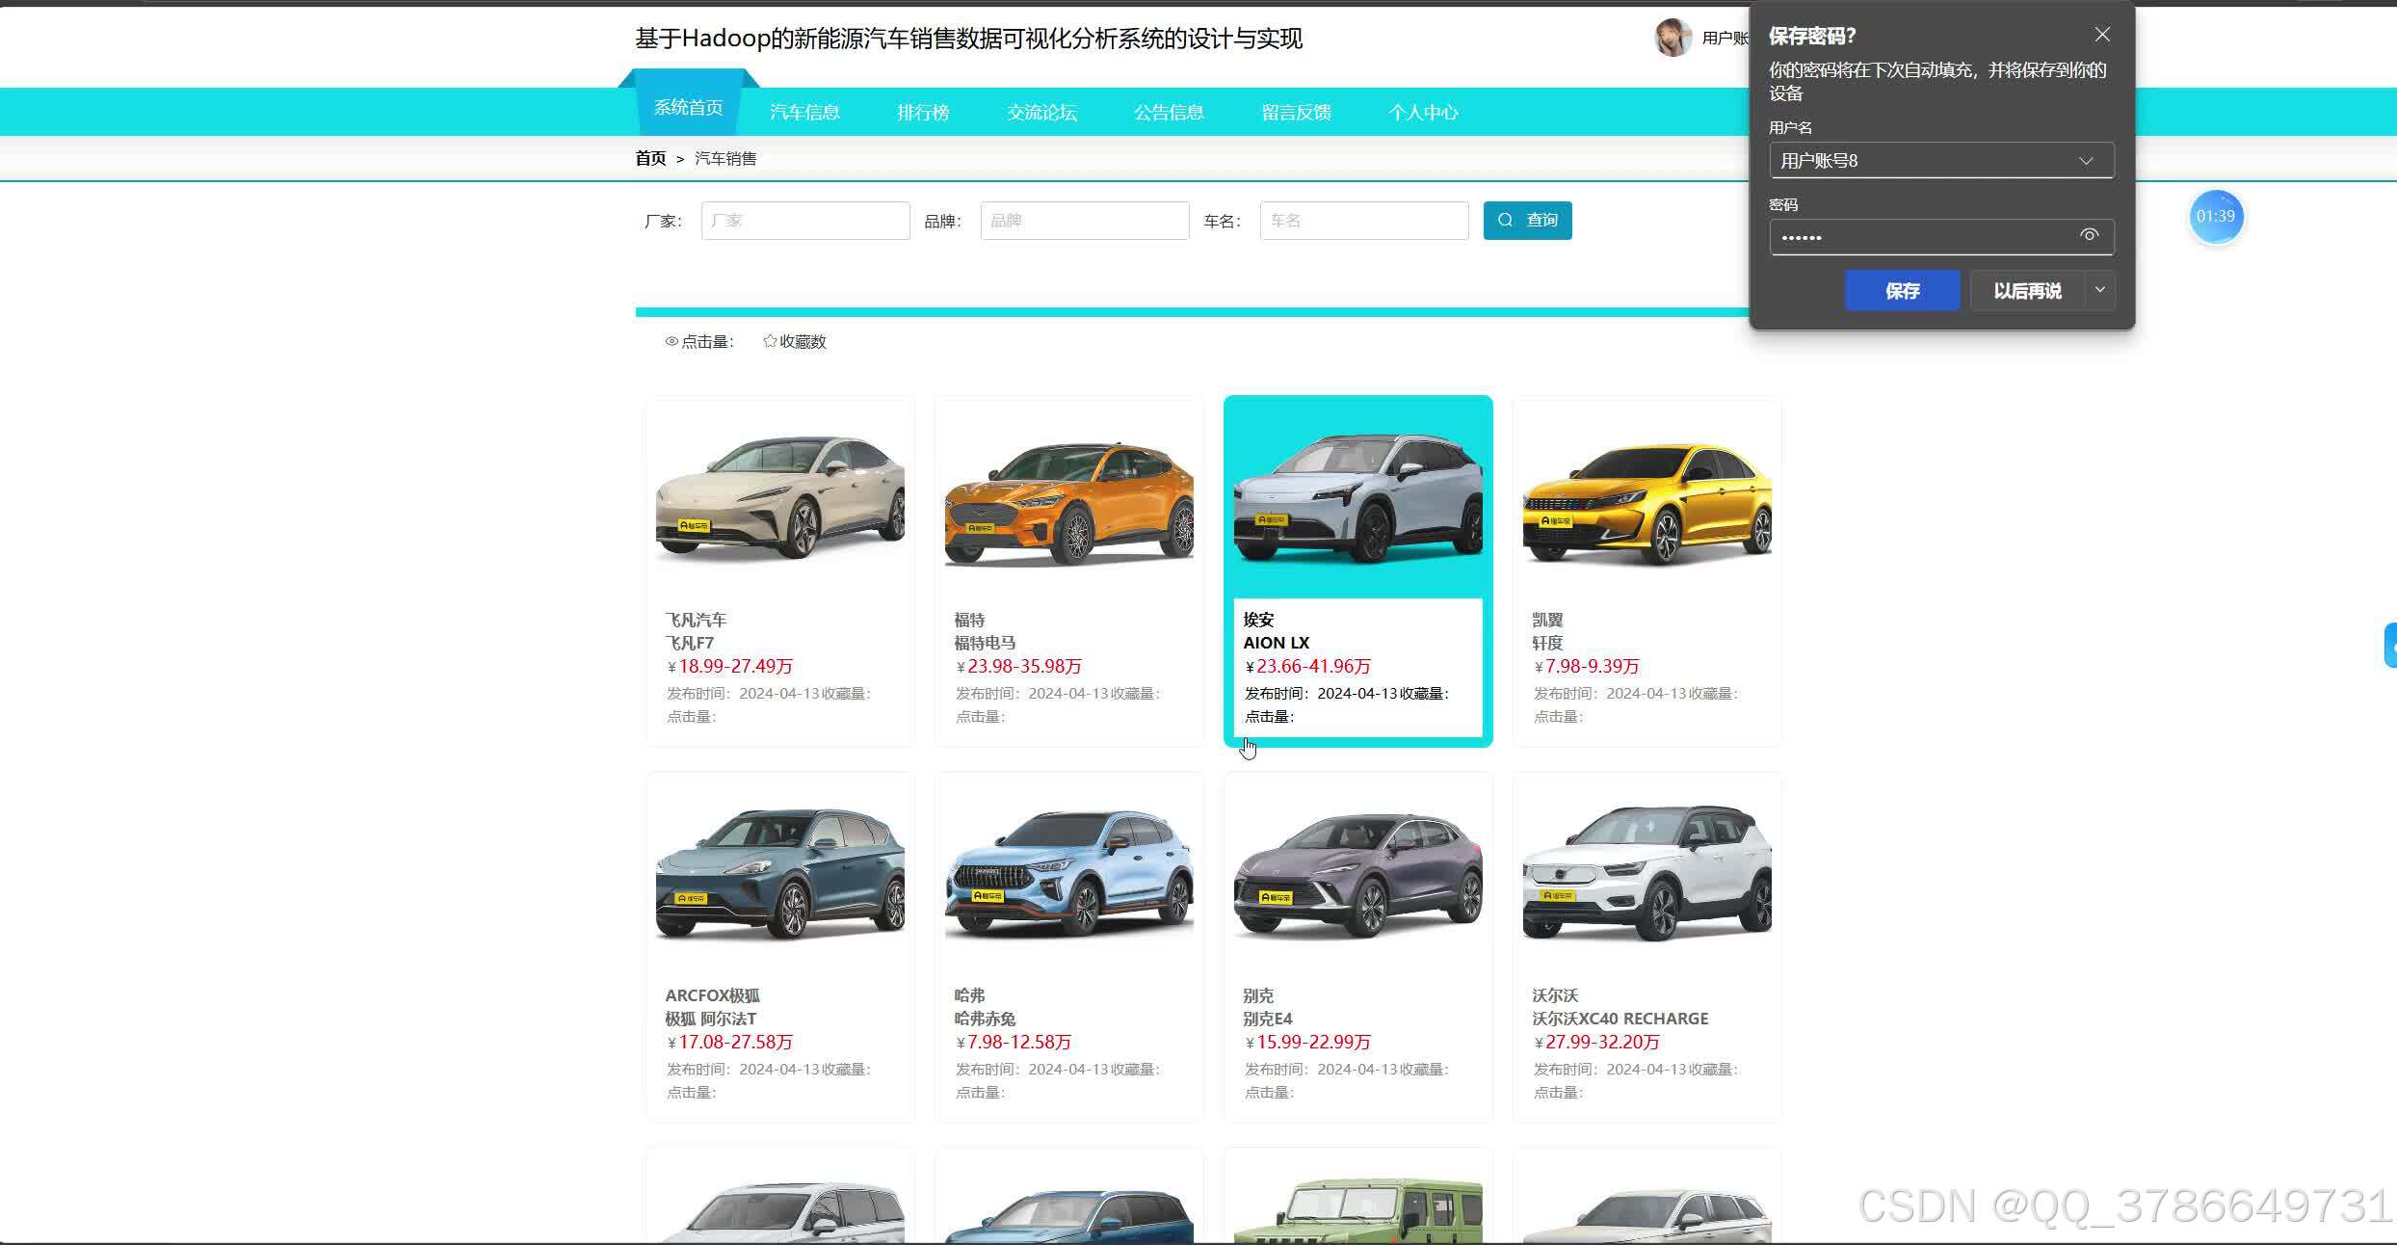2397x1245 pixels.
Task: Click the 汽车销售 breadcrumb text
Action: click(x=725, y=158)
